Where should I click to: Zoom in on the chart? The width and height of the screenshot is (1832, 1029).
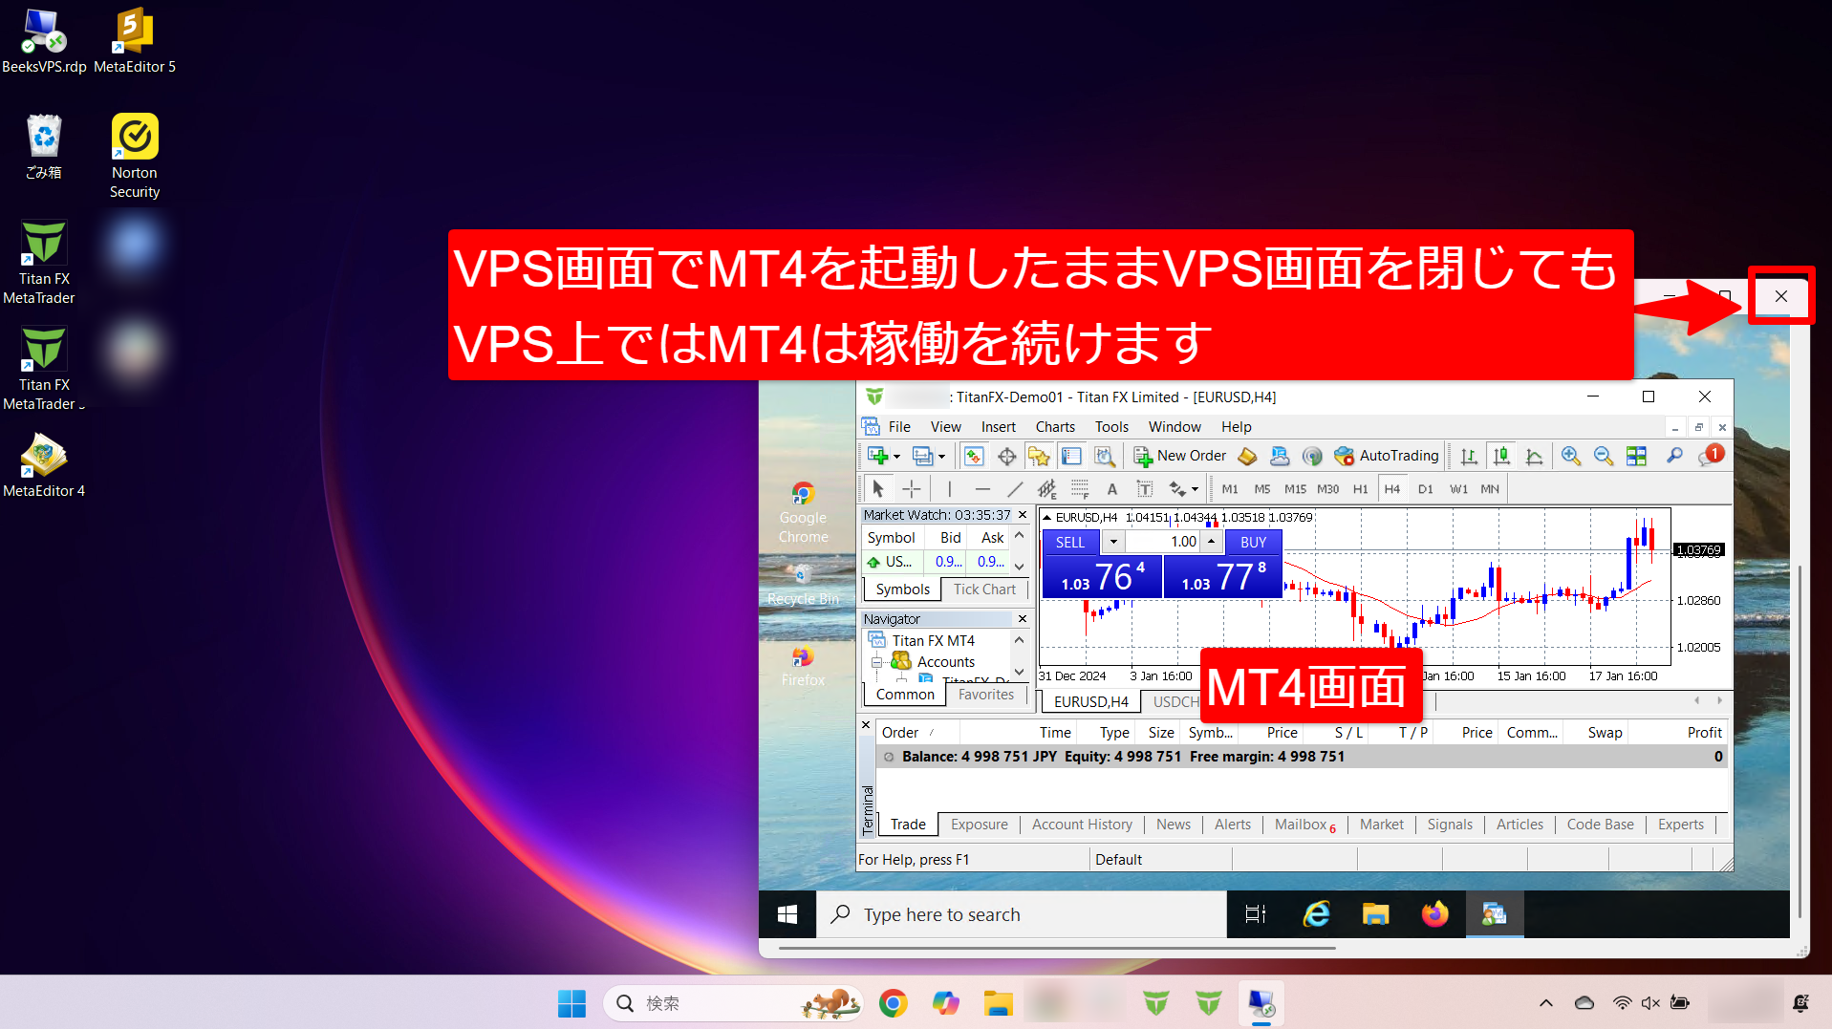[x=1570, y=457]
